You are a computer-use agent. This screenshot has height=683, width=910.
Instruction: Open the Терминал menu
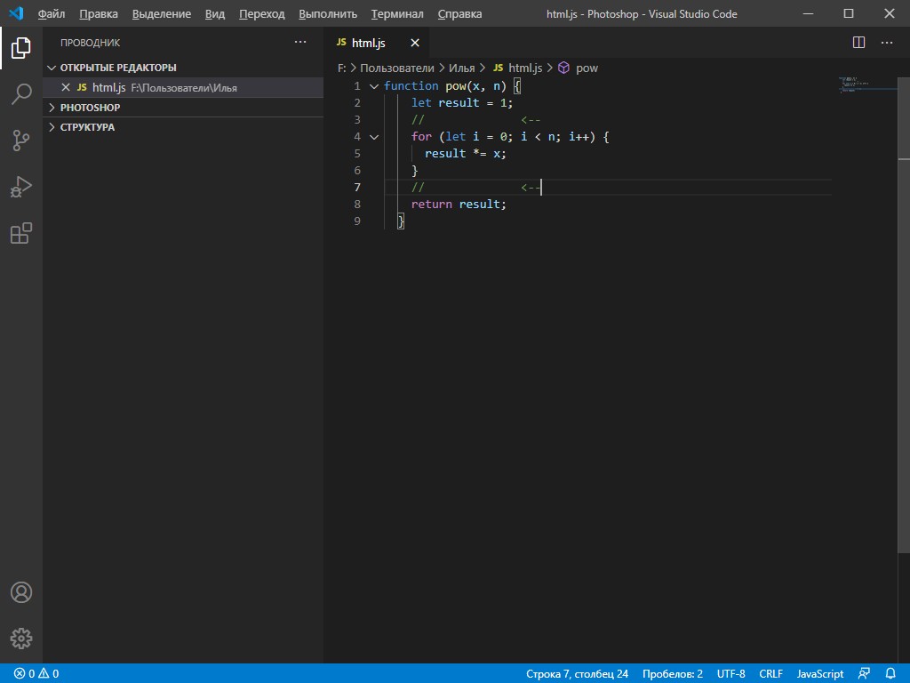pos(396,13)
